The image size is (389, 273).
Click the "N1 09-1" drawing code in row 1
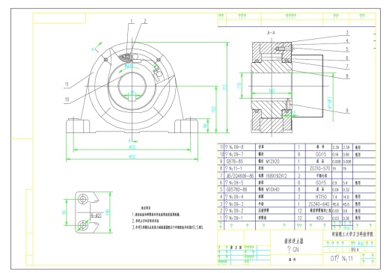236,218
